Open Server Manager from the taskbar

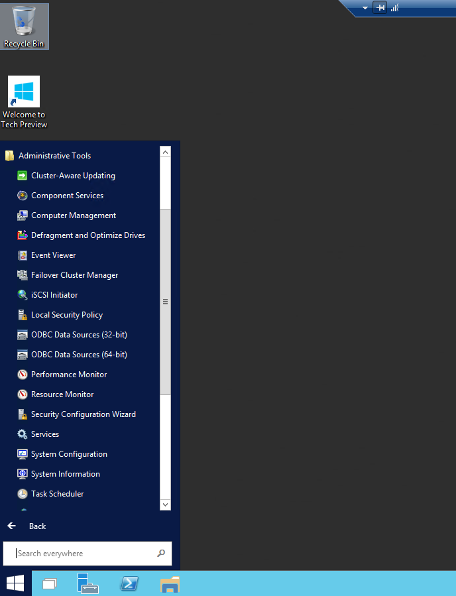[x=87, y=583]
